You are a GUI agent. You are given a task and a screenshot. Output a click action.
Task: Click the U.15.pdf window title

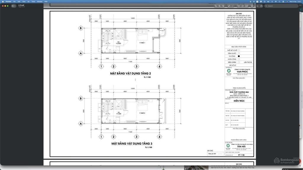coord(21,5)
